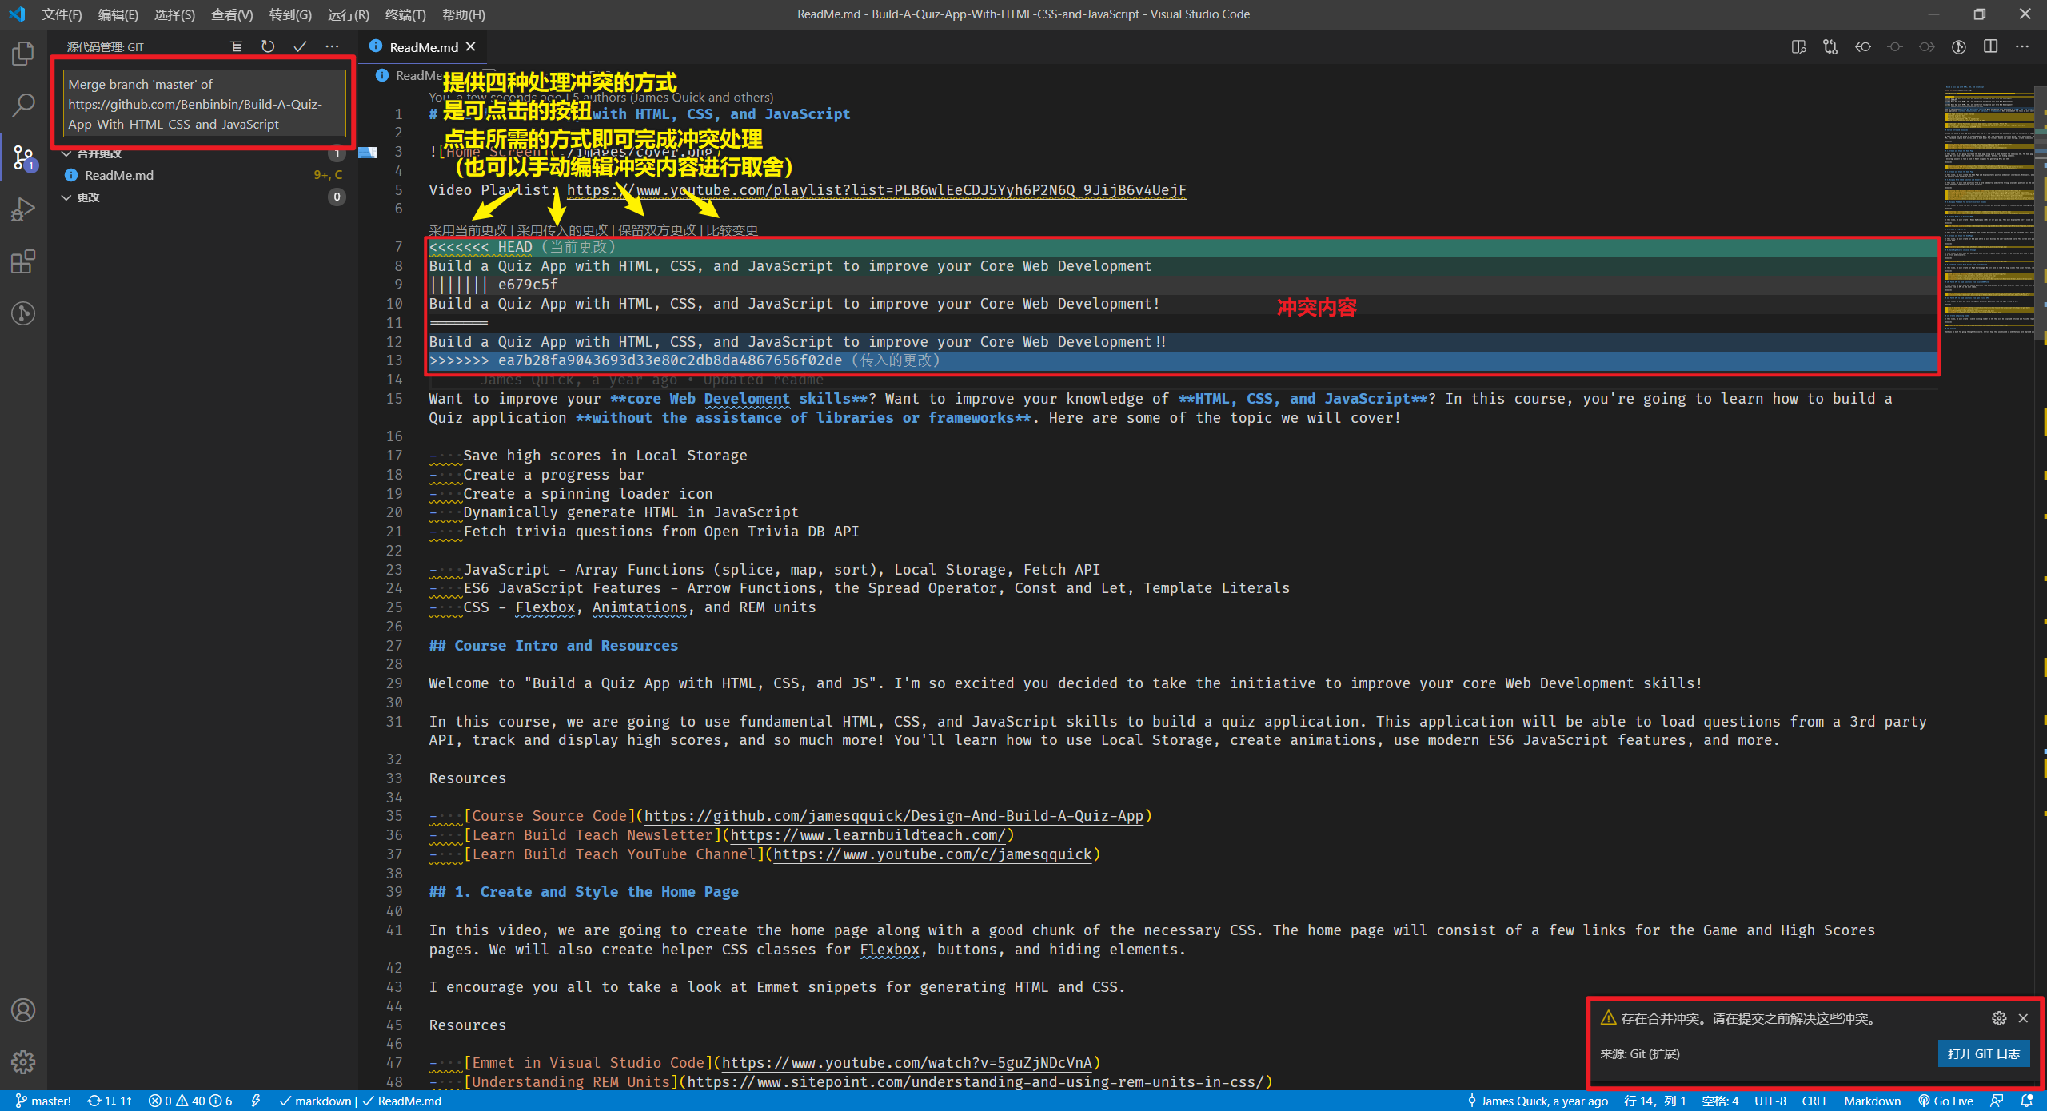Open the Accounts menu icon
This screenshot has height=1111, width=2047.
click(23, 1010)
